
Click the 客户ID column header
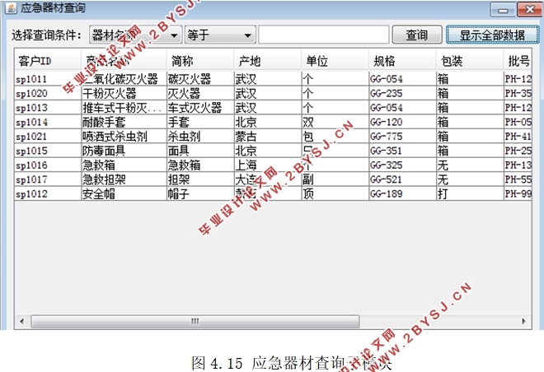(48, 61)
